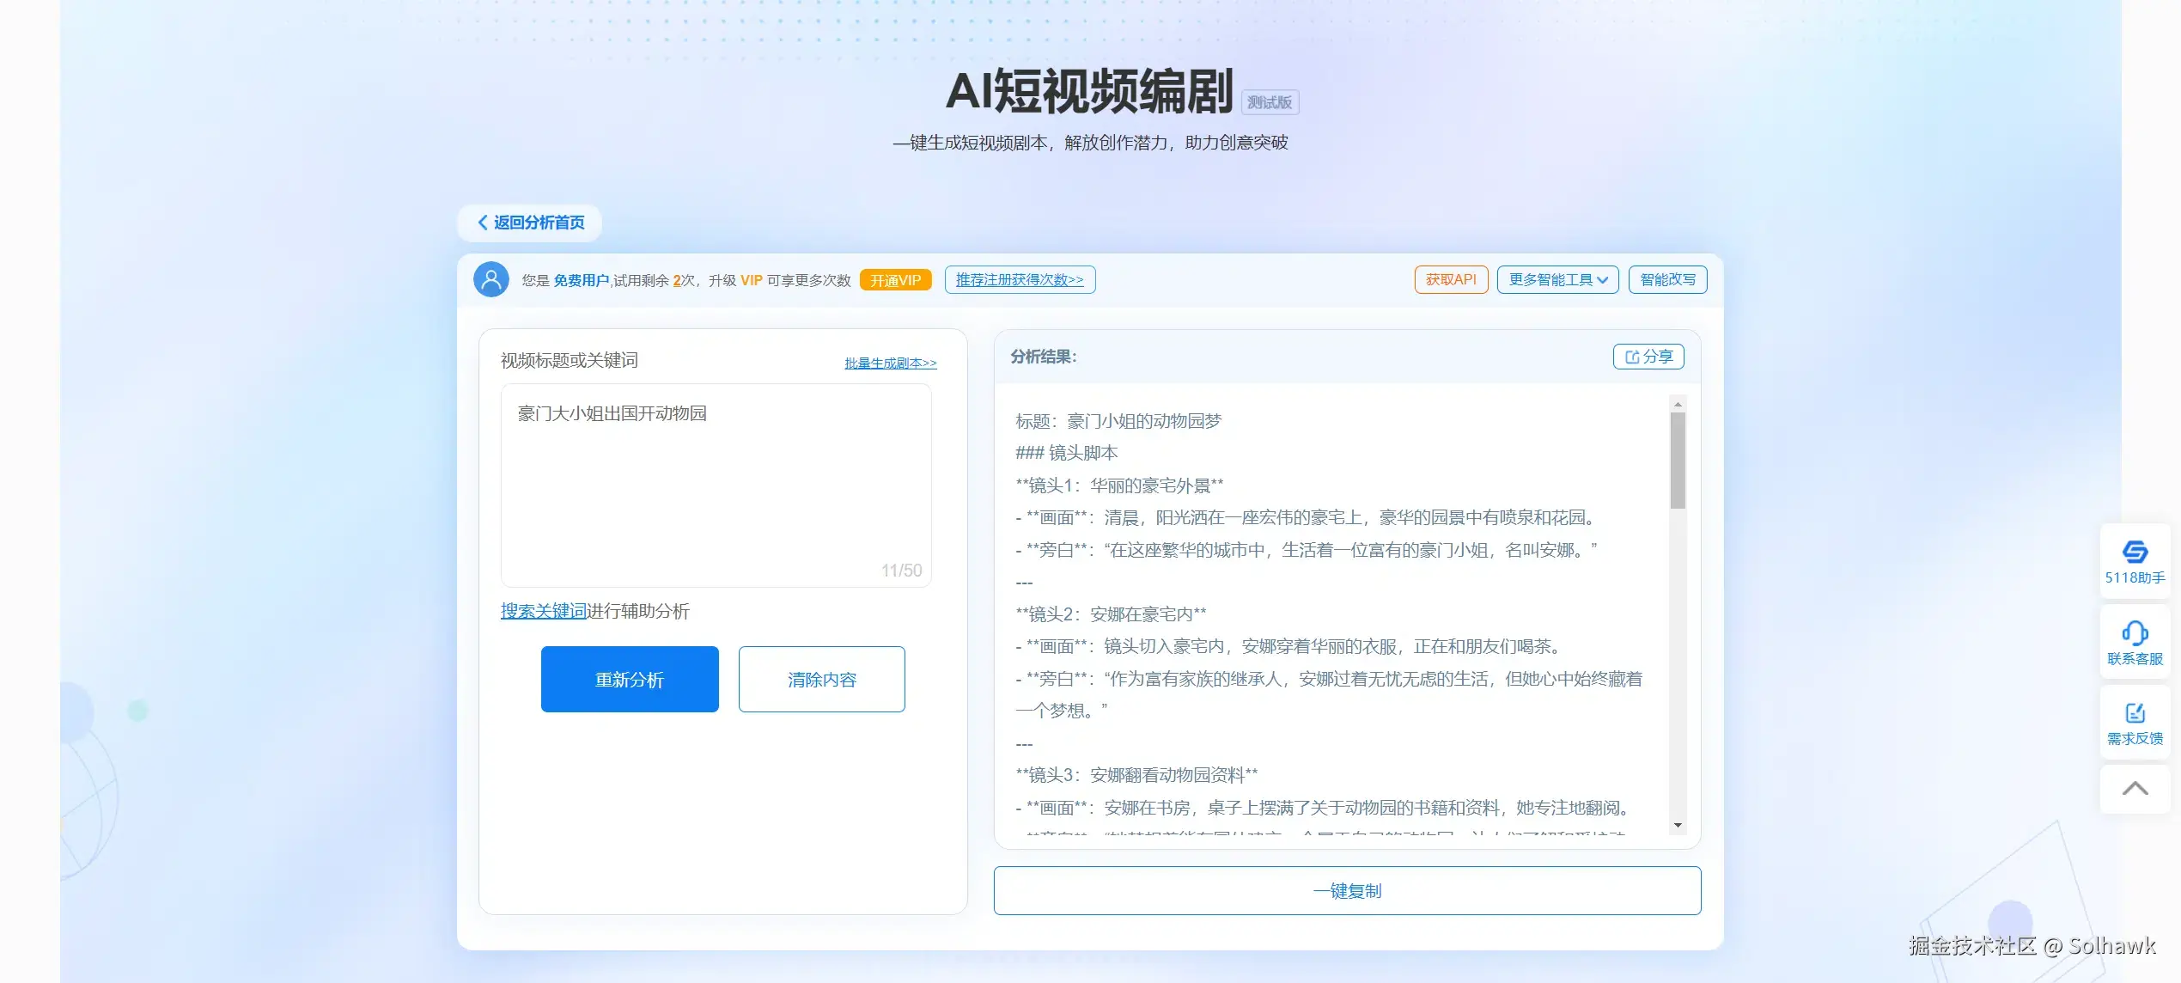Open the 智能改写 tool
The width and height of the screenshot is (2181, 983).
(1666, 280)
